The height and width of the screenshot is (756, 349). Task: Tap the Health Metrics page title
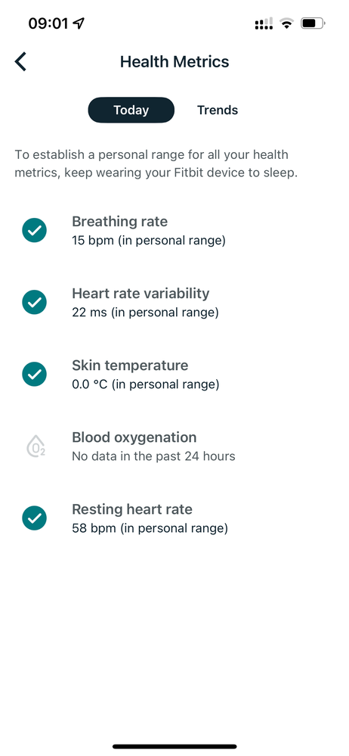pos(174,62)
